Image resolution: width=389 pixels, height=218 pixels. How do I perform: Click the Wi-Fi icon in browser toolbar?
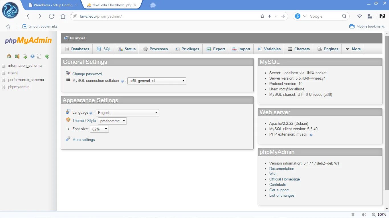[x=360, y=16]
